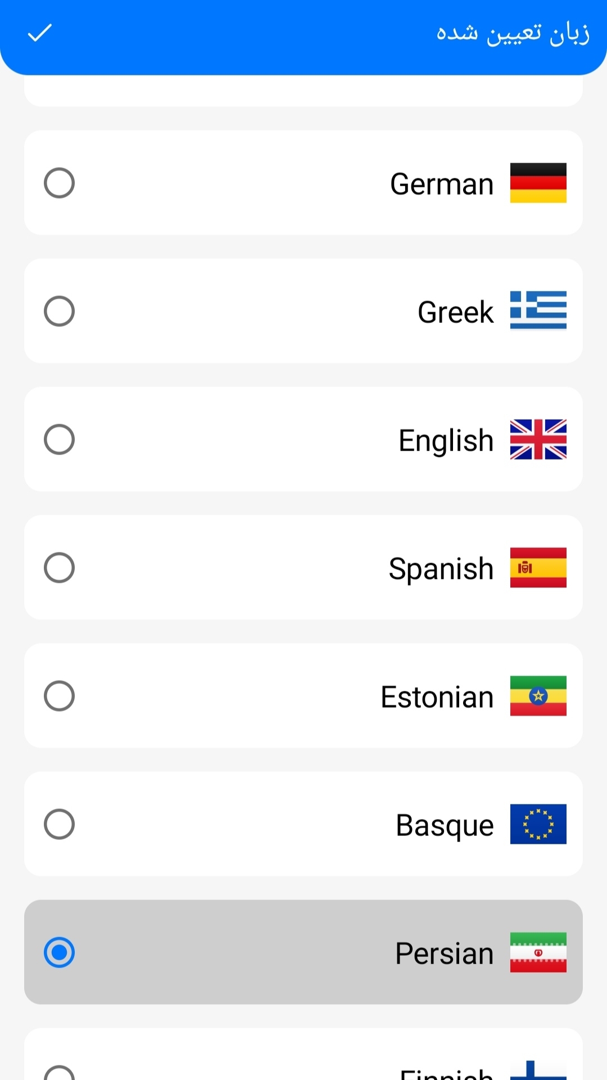Tap the Spanish flag icon
The height and width of the screenshot is (1080, 607).
pos(538,568)
